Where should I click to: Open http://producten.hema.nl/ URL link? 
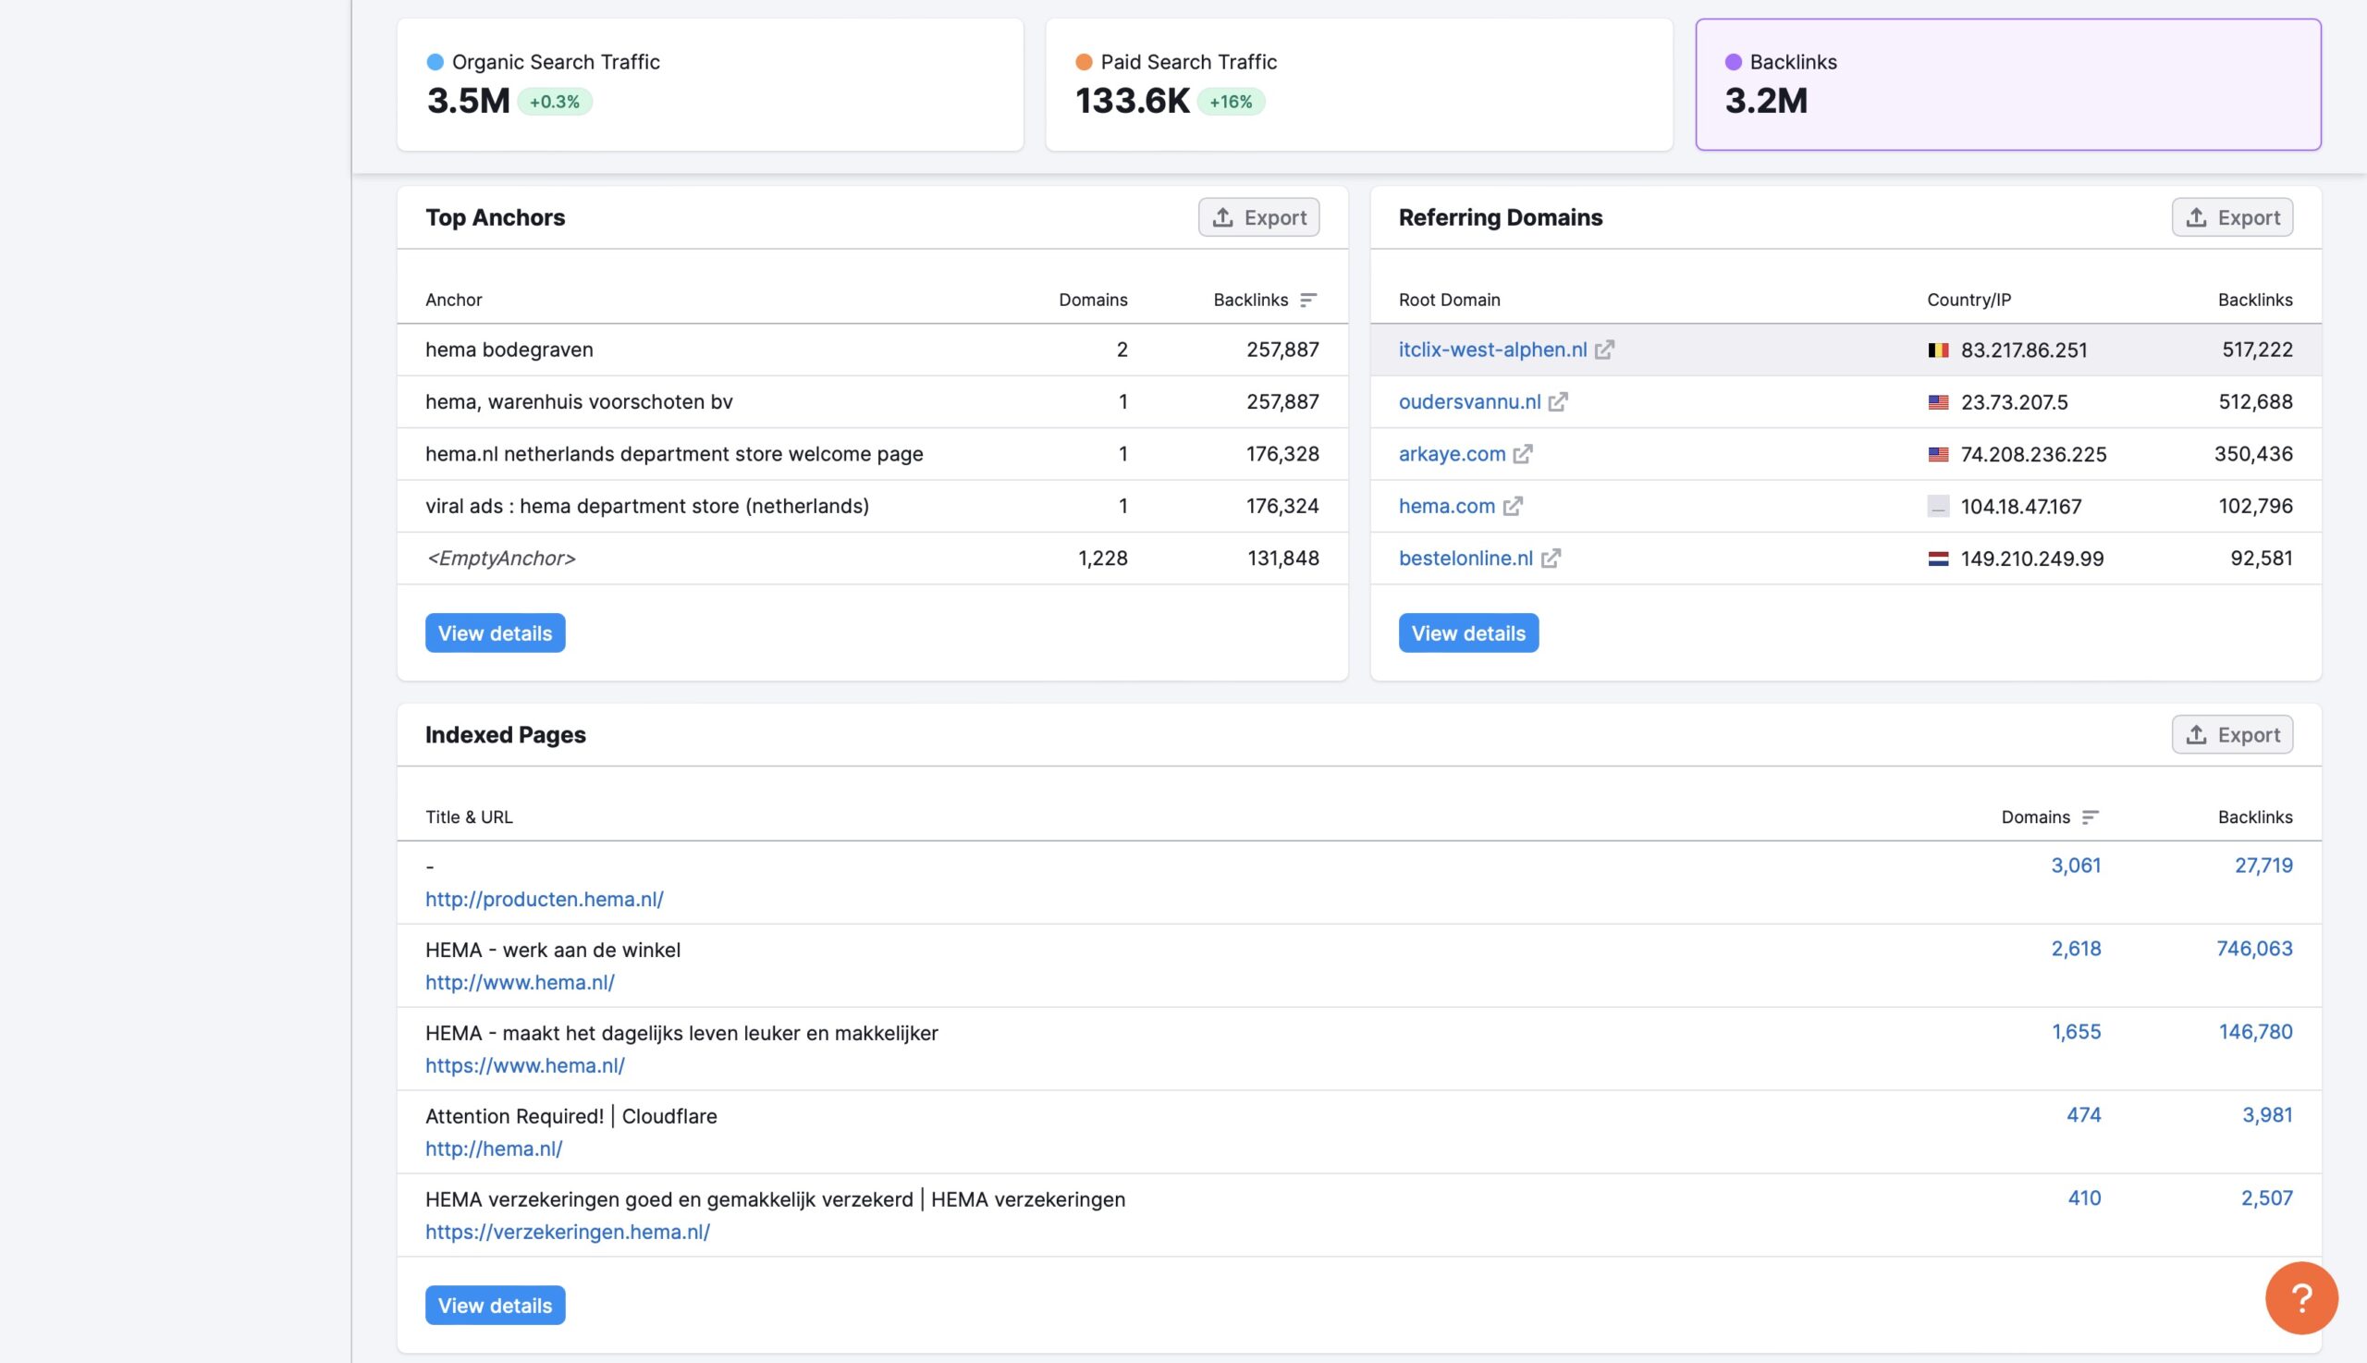(545, 899)
